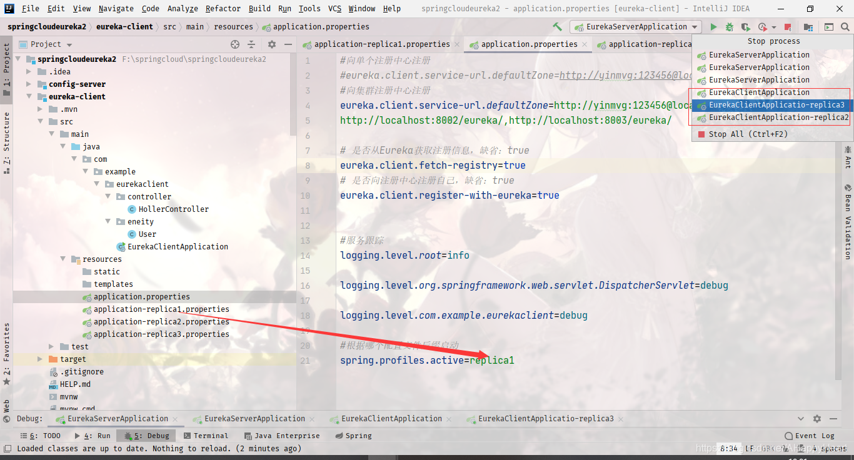The image size is (854, 460).
Task: Open the Spring tool window
Action: tap(353, 436)
